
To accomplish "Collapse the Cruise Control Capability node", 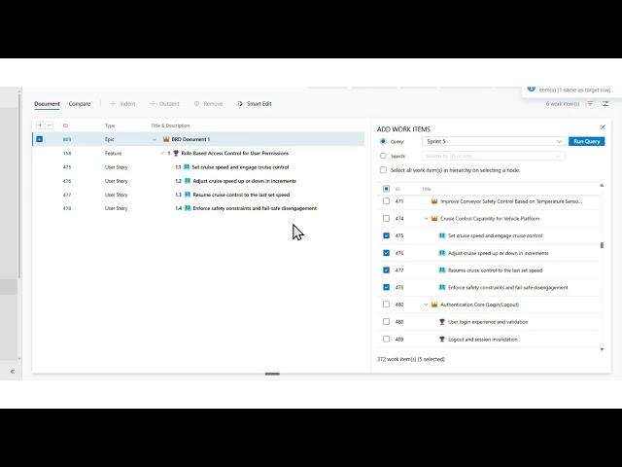I will (426, 218).
